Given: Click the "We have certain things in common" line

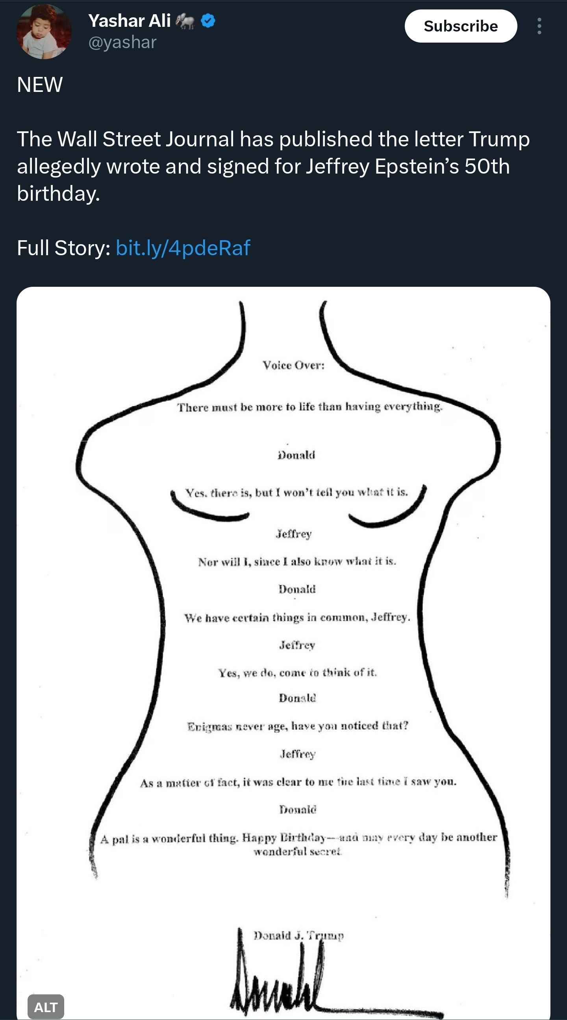Looking at the screenshot, I should 297,618.
